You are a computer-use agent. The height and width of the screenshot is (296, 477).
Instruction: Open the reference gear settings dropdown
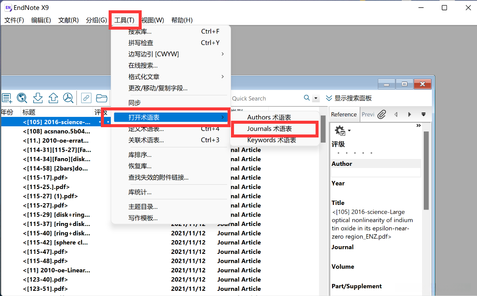[x=343, y=130]
